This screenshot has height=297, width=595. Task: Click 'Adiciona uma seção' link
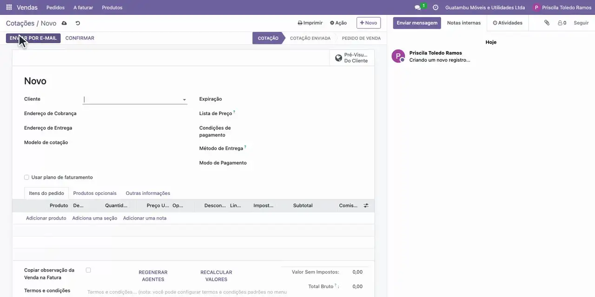(94, 218)
